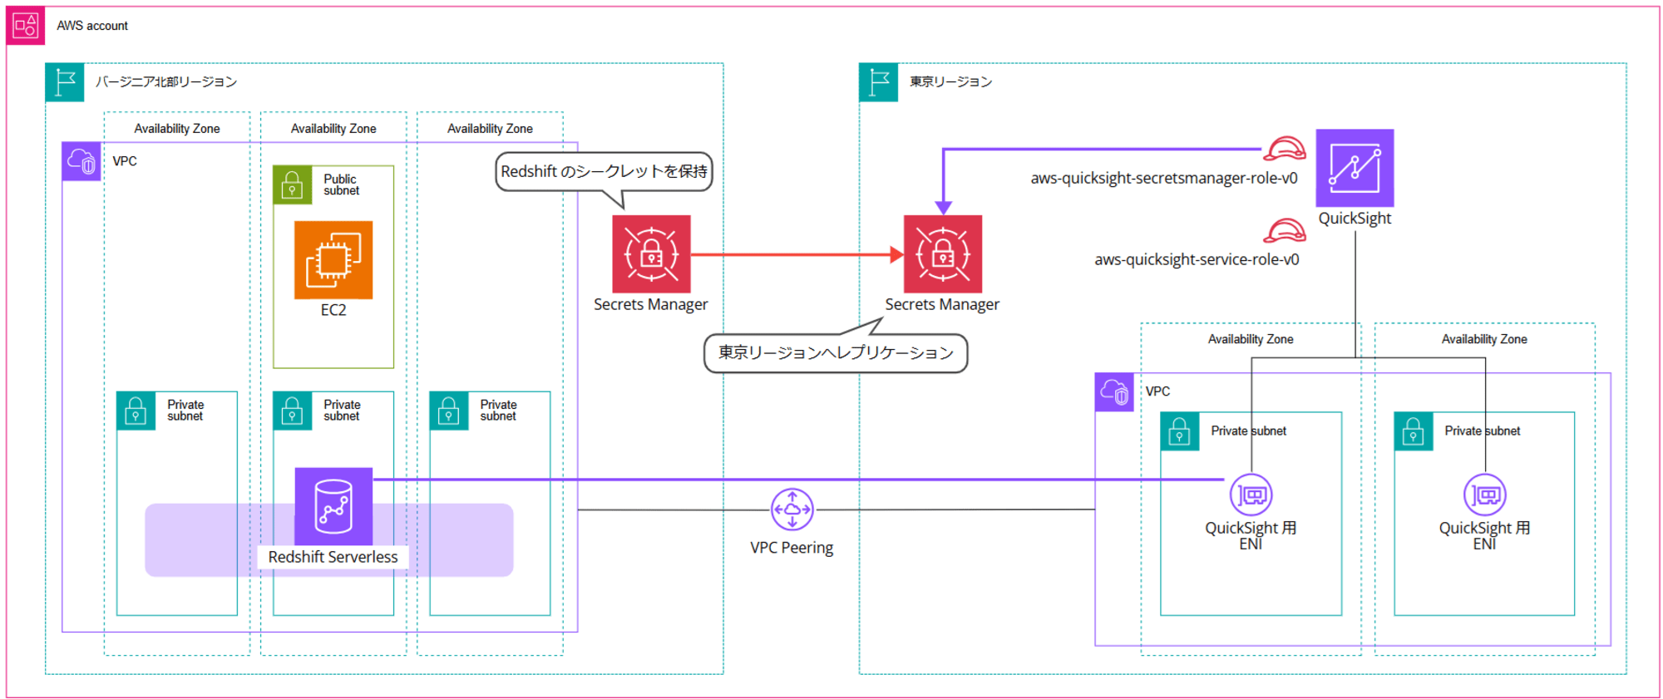Viewport: 1663px width, 699px height.
Task: Select the Public subnet lock icon
Action: pyautogui.click(x=292, y=185)
